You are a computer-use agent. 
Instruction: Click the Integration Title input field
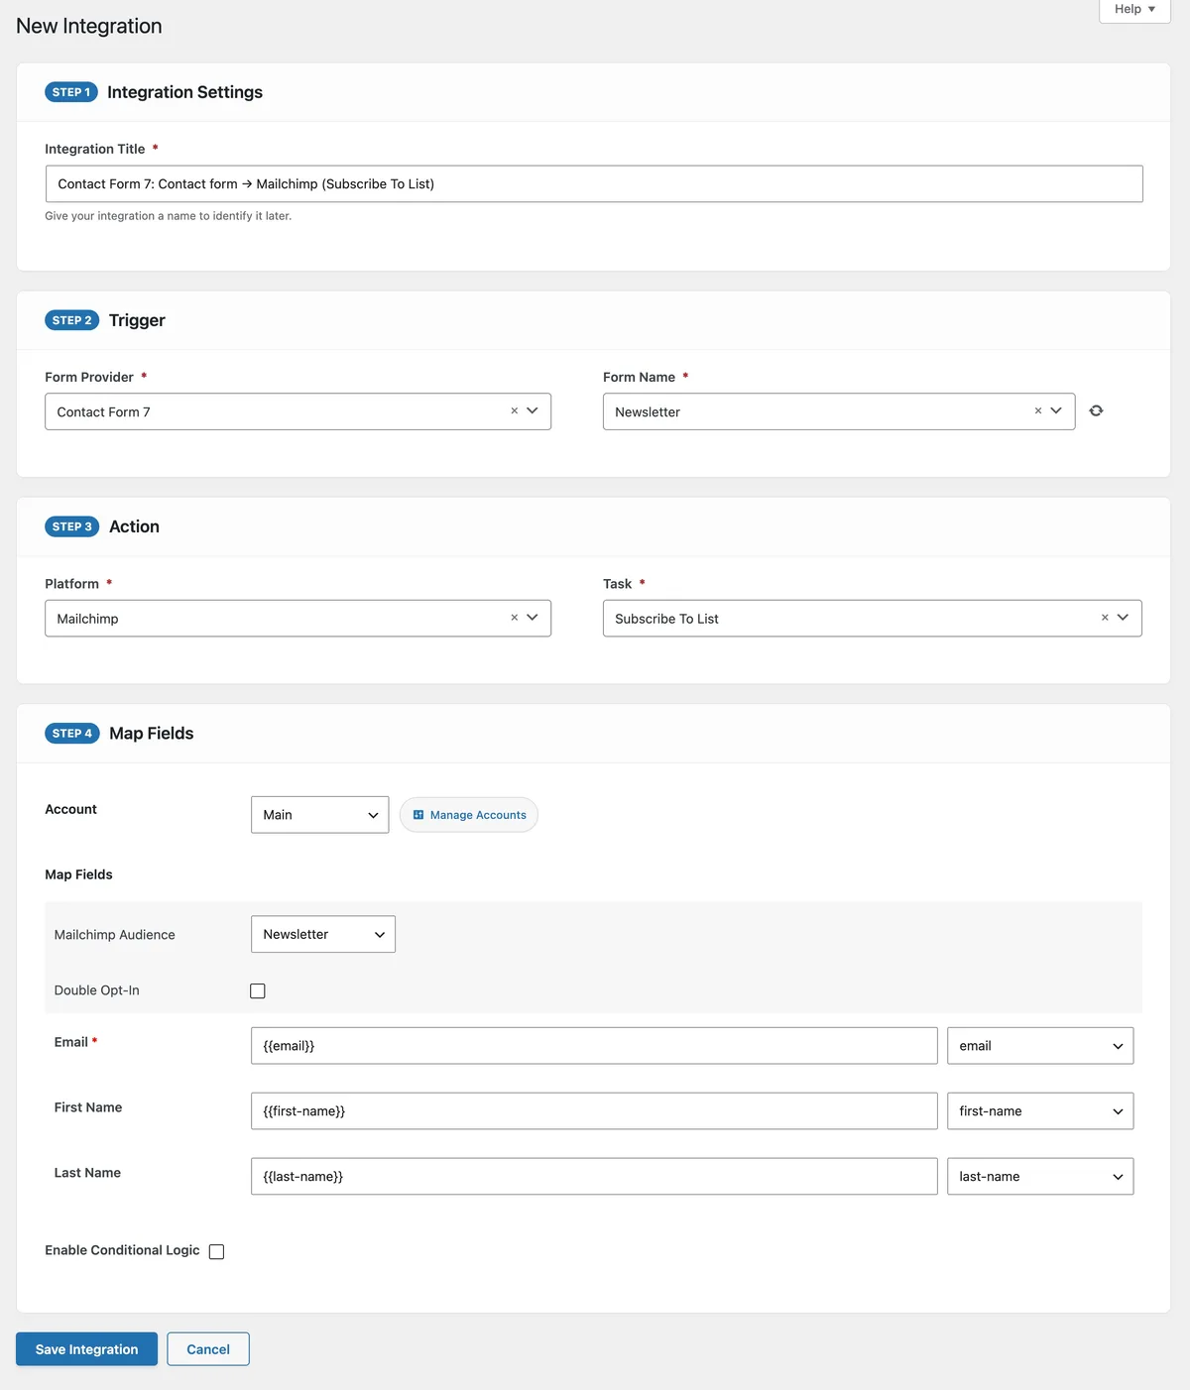tap(594, 183)
